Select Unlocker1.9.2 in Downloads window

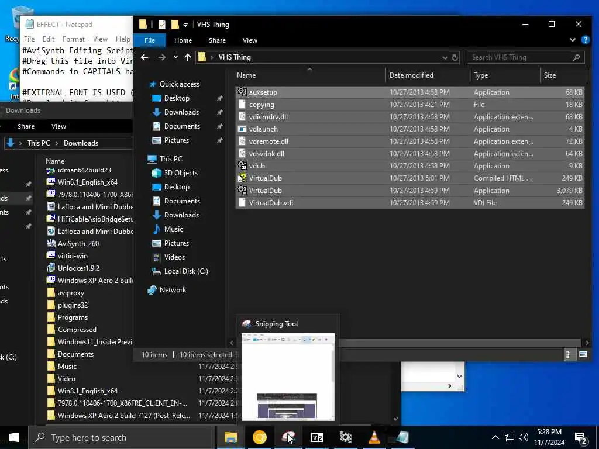click(x=78, y=268)
